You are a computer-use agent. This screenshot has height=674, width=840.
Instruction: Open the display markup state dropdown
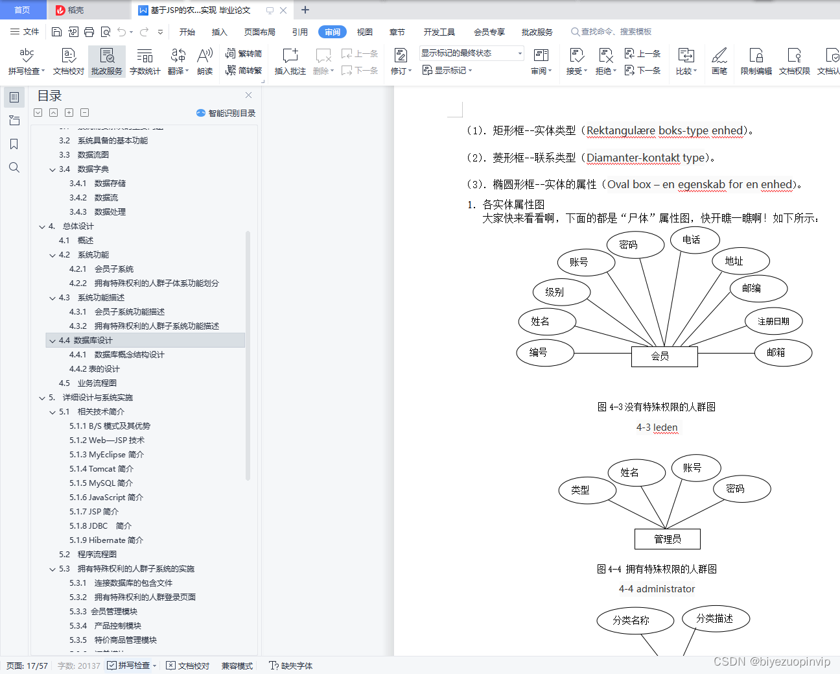coord(471,53)
